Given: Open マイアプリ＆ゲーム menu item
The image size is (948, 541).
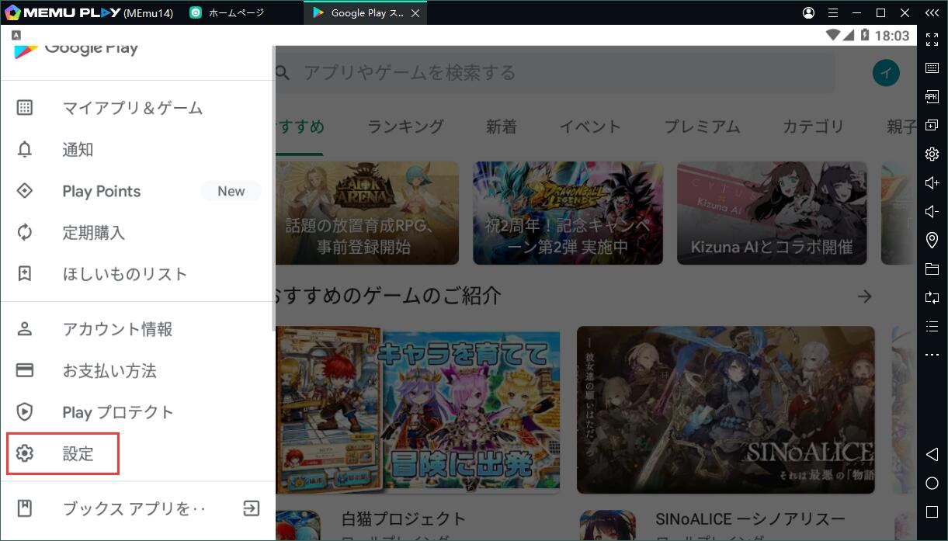Looking at the screenshot, I should pos(132,108).
